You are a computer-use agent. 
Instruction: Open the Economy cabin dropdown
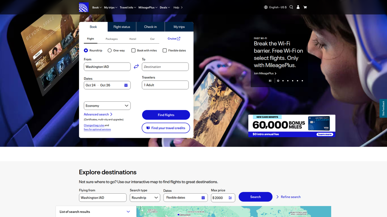tap(107, 105)
